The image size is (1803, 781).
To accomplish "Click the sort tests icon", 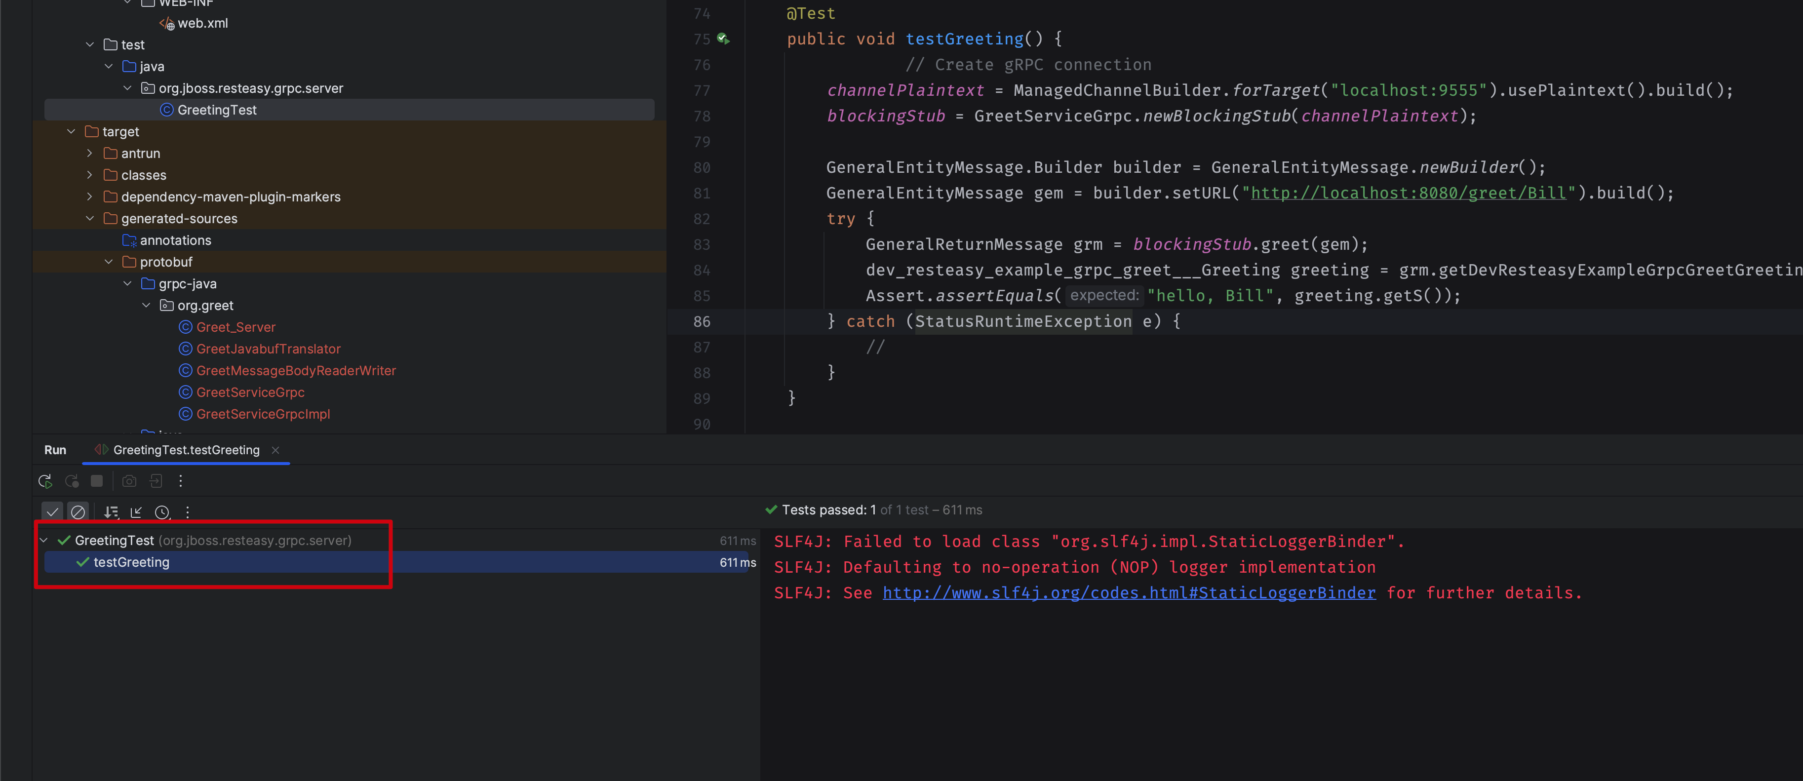I will click(111, 511).
